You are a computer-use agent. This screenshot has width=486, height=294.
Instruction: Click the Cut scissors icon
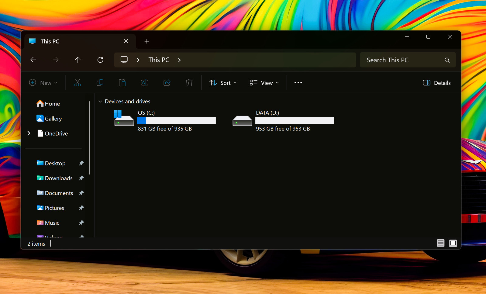(x=78, y=83)
